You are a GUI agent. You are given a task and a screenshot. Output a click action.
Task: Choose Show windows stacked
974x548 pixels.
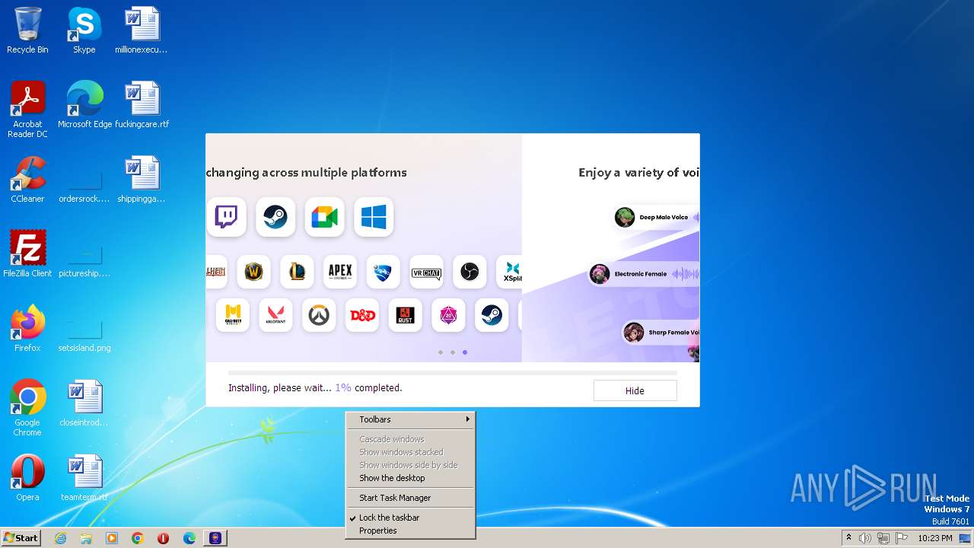(x=410, y=452)
